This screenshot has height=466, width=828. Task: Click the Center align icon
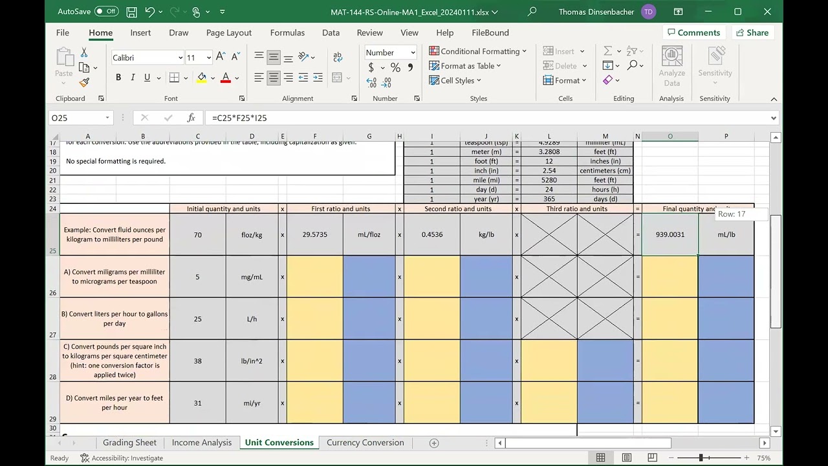coord(274,78)
